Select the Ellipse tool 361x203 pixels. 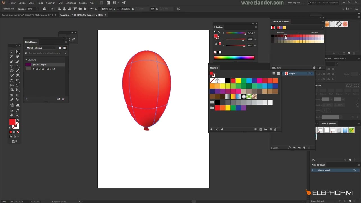point(12,71)
